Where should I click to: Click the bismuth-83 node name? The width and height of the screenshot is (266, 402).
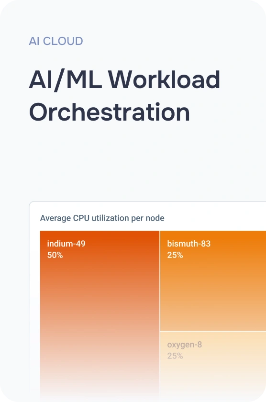point(189,244)
